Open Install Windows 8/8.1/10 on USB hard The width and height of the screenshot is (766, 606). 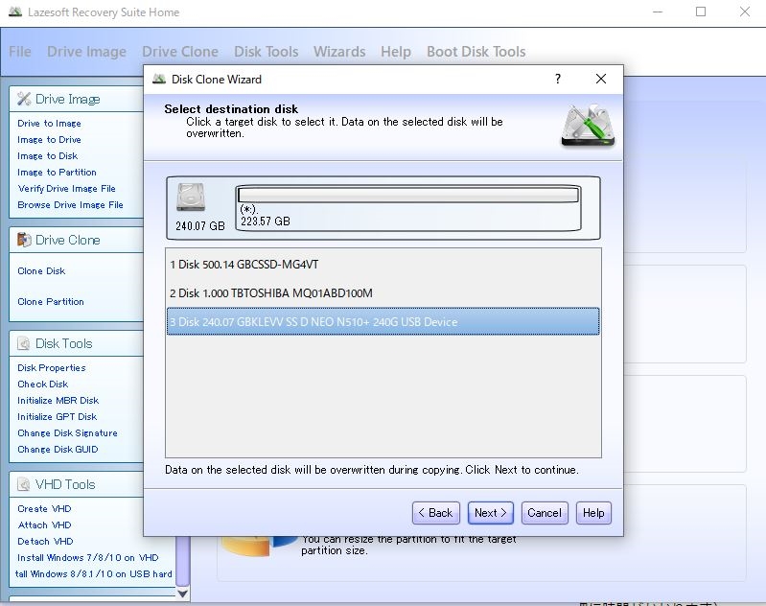pos(93,573)
